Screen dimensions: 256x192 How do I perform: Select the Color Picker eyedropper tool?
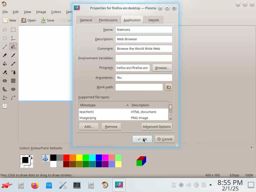coord(13,64)
